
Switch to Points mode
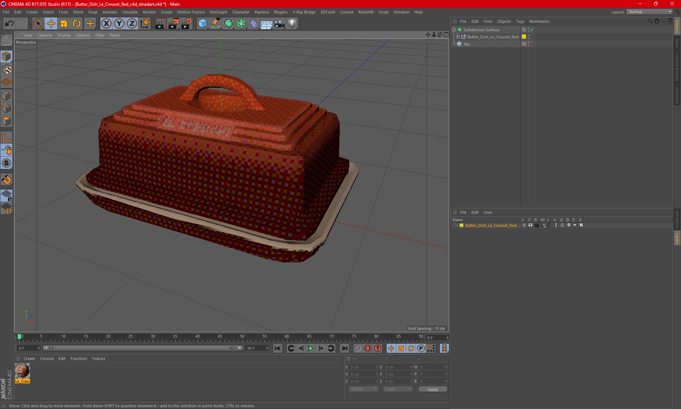(x=6, y=96)
